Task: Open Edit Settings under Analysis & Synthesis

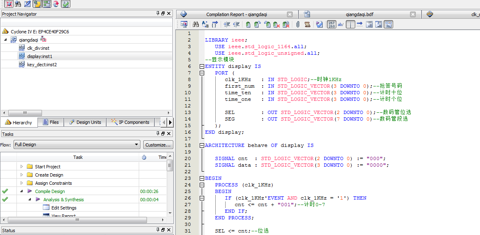Action: coord(63,208)
